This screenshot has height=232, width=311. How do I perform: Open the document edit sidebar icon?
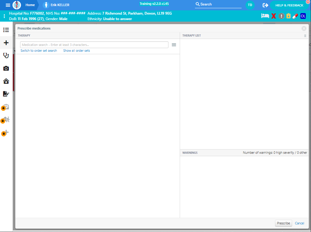point(6,94)
